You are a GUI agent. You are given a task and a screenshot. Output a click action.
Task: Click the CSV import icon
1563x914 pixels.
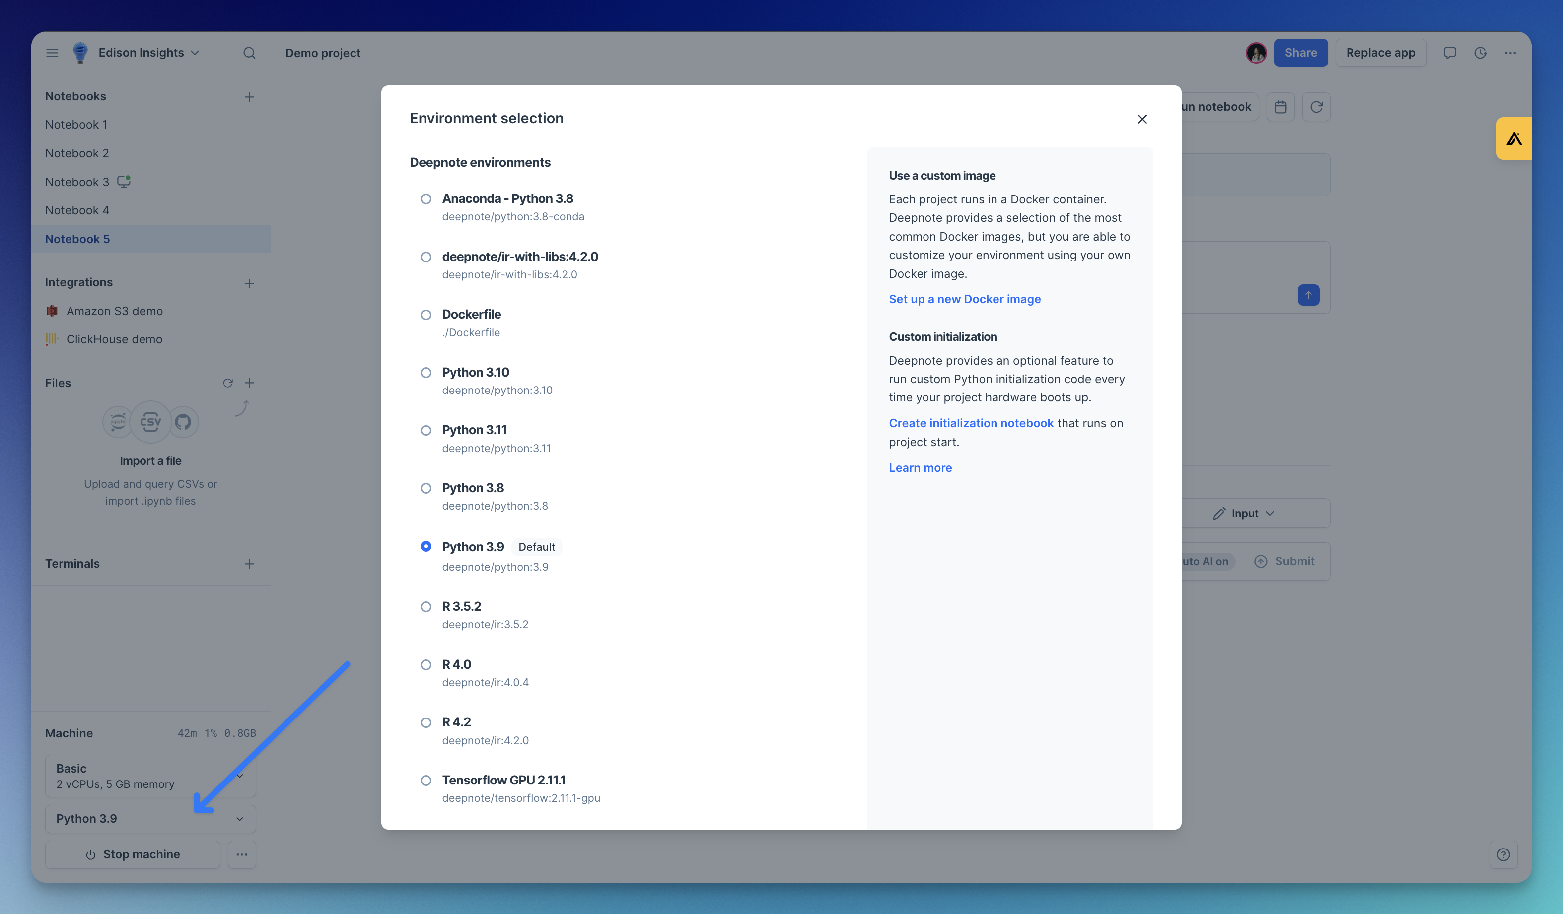(151, 422)
